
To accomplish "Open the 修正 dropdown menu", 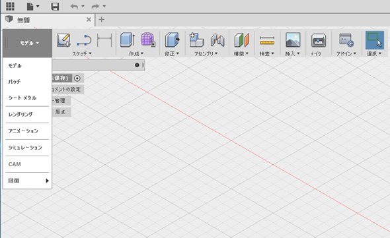I will click(x=172, y=53).
